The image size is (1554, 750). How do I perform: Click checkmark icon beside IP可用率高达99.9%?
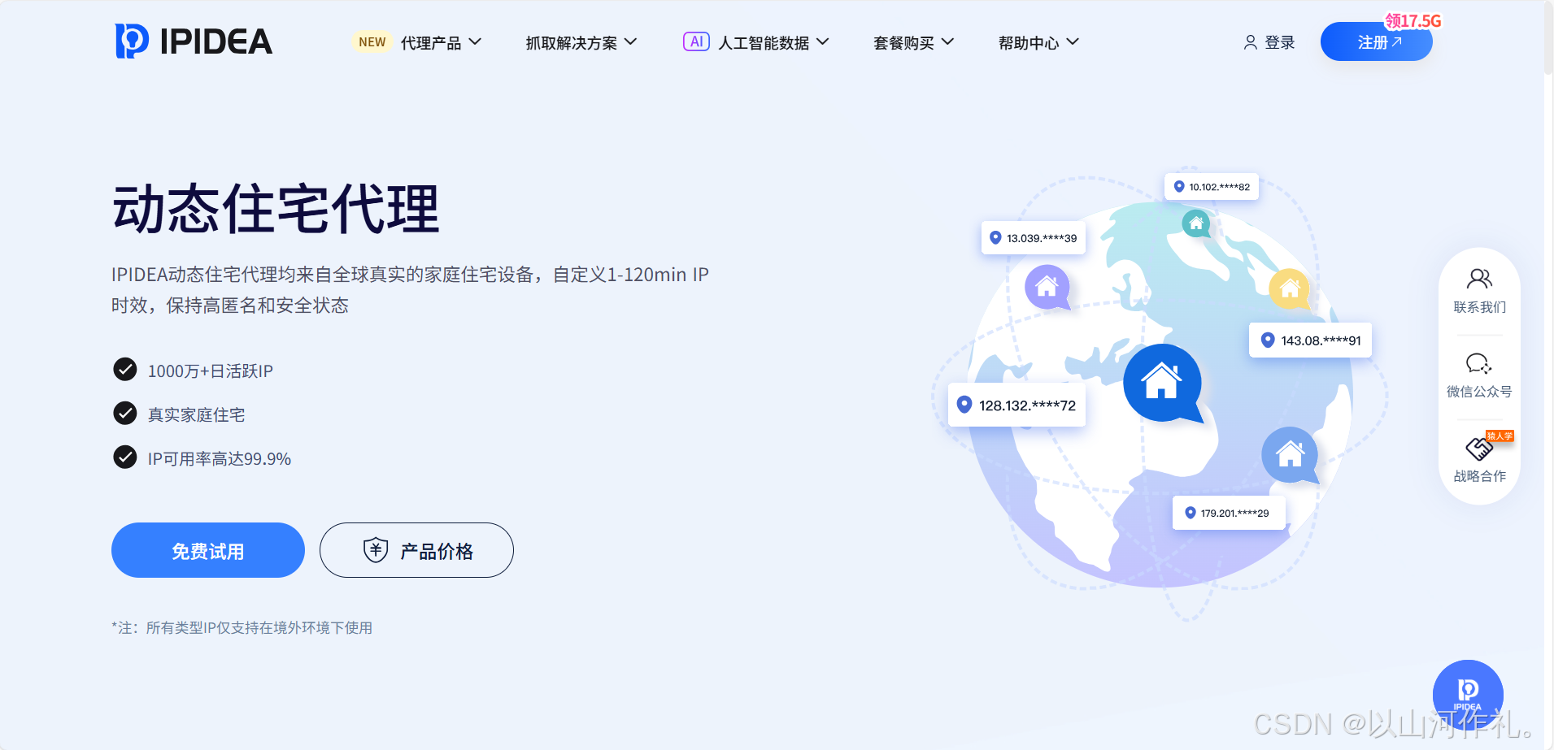click(125, 457)
